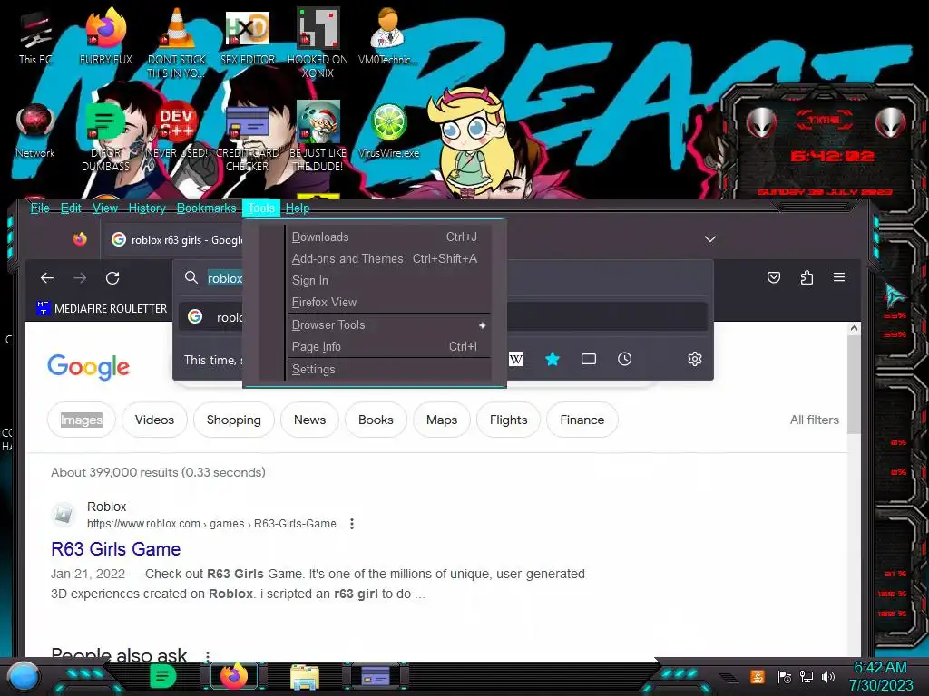This screenshot has height=696, width=929.
Task: Select Firefox View menu entry
Action: (x=388, y=303)
